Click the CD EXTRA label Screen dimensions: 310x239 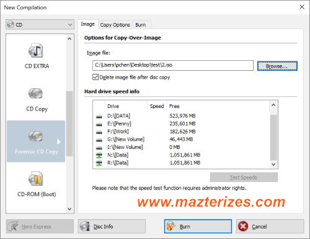point(37,66)
